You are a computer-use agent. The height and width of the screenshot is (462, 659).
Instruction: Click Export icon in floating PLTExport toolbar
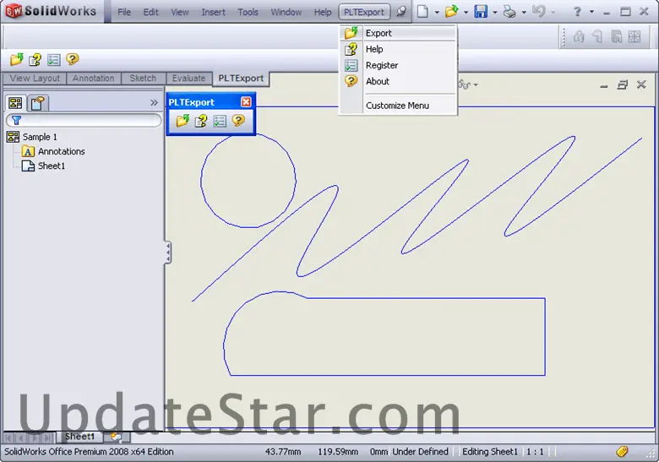pos(182,121)
